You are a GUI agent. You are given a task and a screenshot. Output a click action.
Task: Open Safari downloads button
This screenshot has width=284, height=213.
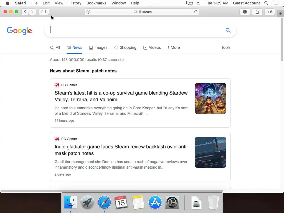pos(245,12)
